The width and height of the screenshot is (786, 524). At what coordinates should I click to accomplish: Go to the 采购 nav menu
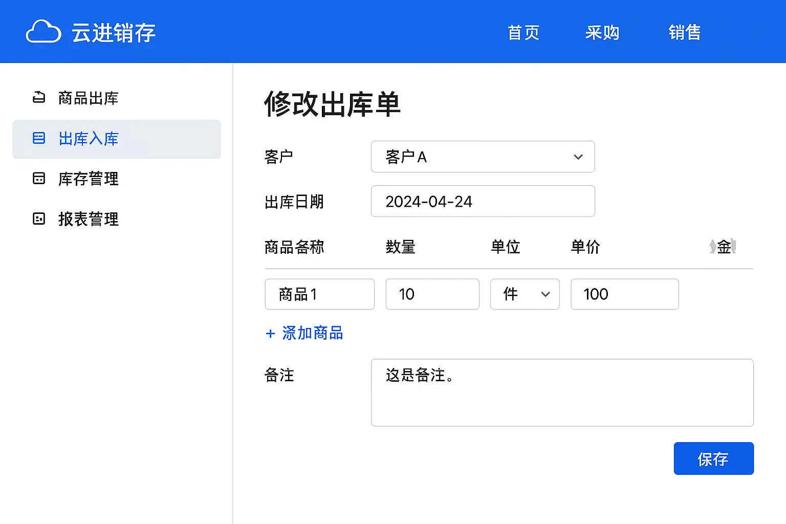(x=602, y=32)
